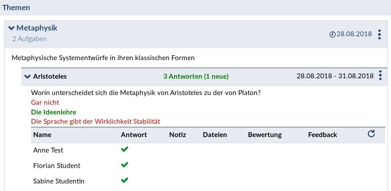Click the Bewertung column header
The height and width of the screenshot is (191, 391).
[265, 135]
